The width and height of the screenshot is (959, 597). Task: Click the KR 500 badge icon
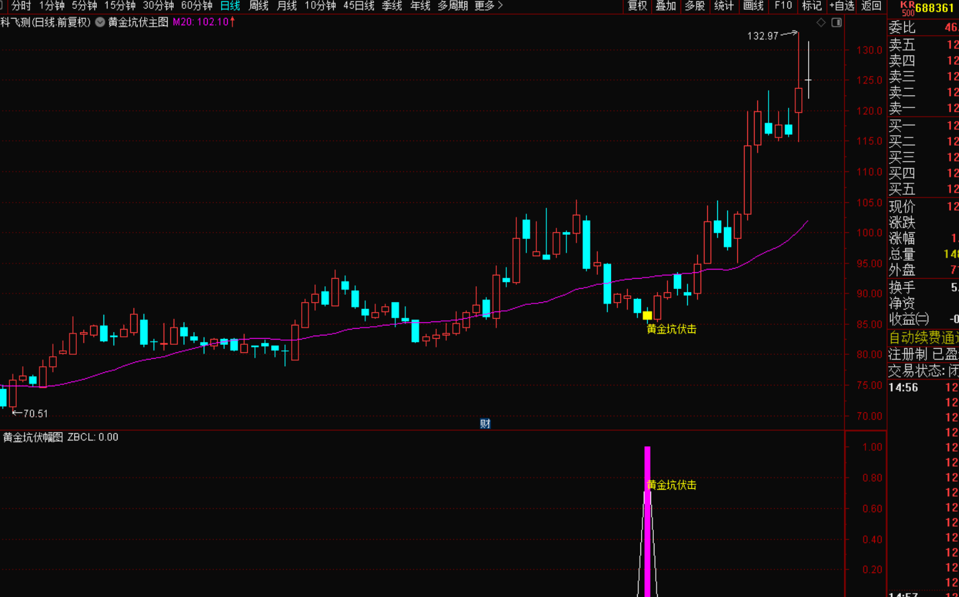click(907, 8)
